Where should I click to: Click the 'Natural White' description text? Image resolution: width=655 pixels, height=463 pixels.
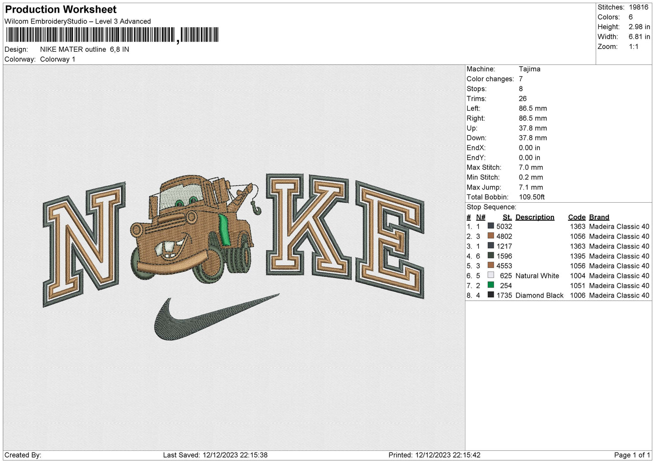click(x=537, y=276)
